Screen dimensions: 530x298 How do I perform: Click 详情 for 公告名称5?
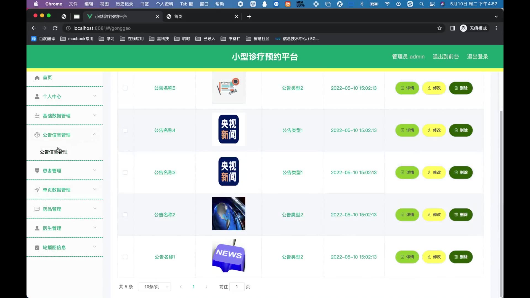point(407,88)
